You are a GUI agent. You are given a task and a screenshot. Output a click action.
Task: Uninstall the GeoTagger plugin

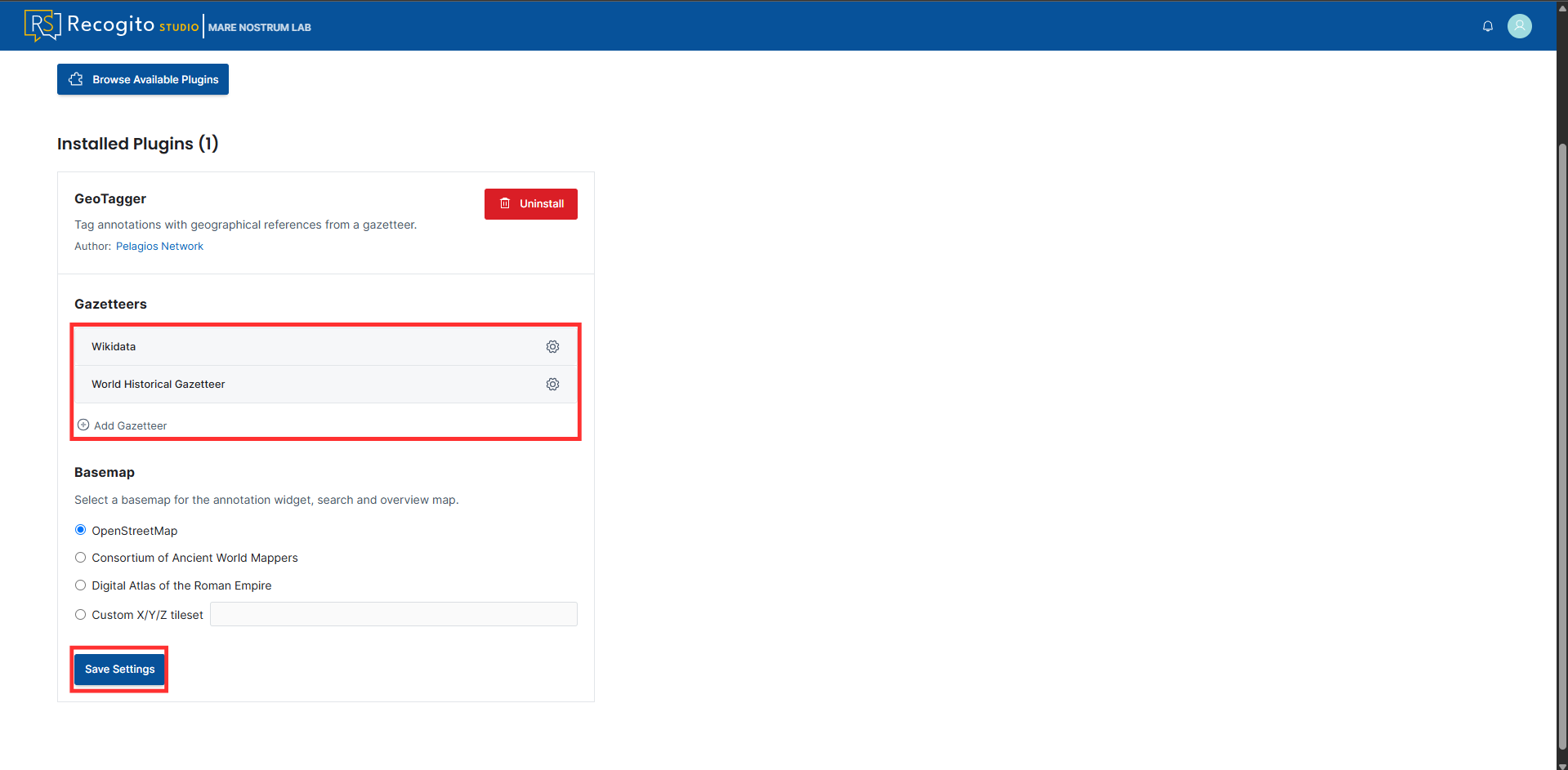click(x=531, y=204)
